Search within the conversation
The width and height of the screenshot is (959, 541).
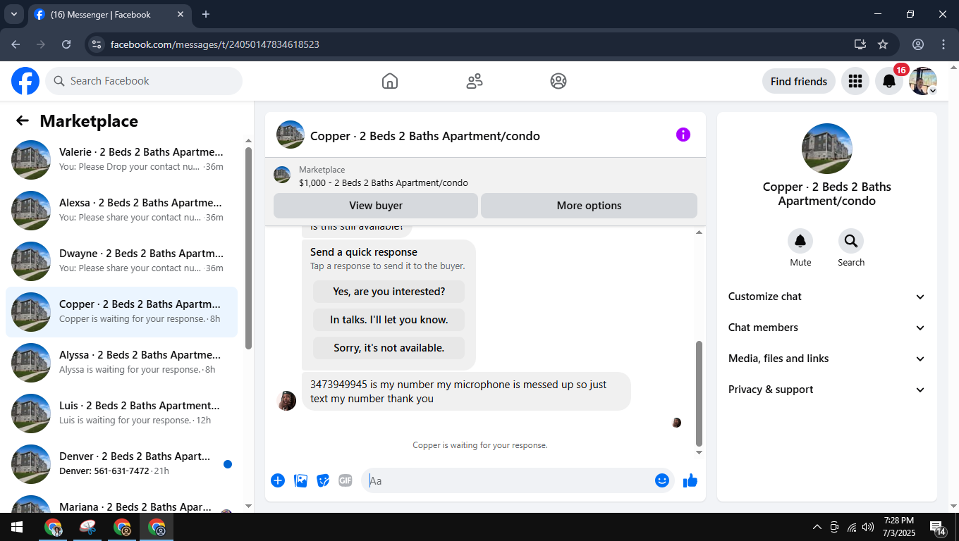pyautogui.click(x=851, y=242)
